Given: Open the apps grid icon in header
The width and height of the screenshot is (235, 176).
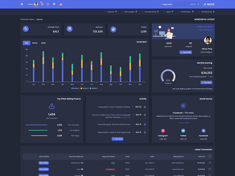Looking at the screenshot, I should (x=54, y=4).
